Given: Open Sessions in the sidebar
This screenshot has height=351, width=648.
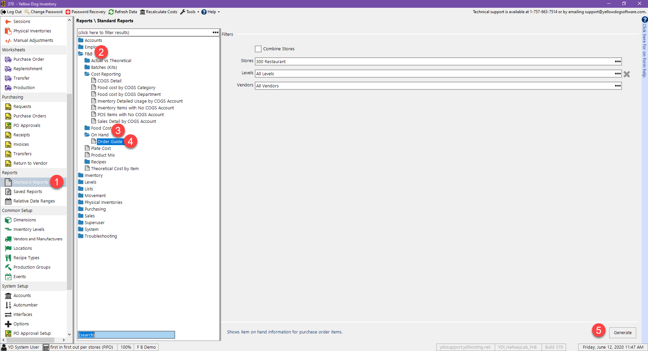Looking at the screenshot, I should click(x=22, y=21).
